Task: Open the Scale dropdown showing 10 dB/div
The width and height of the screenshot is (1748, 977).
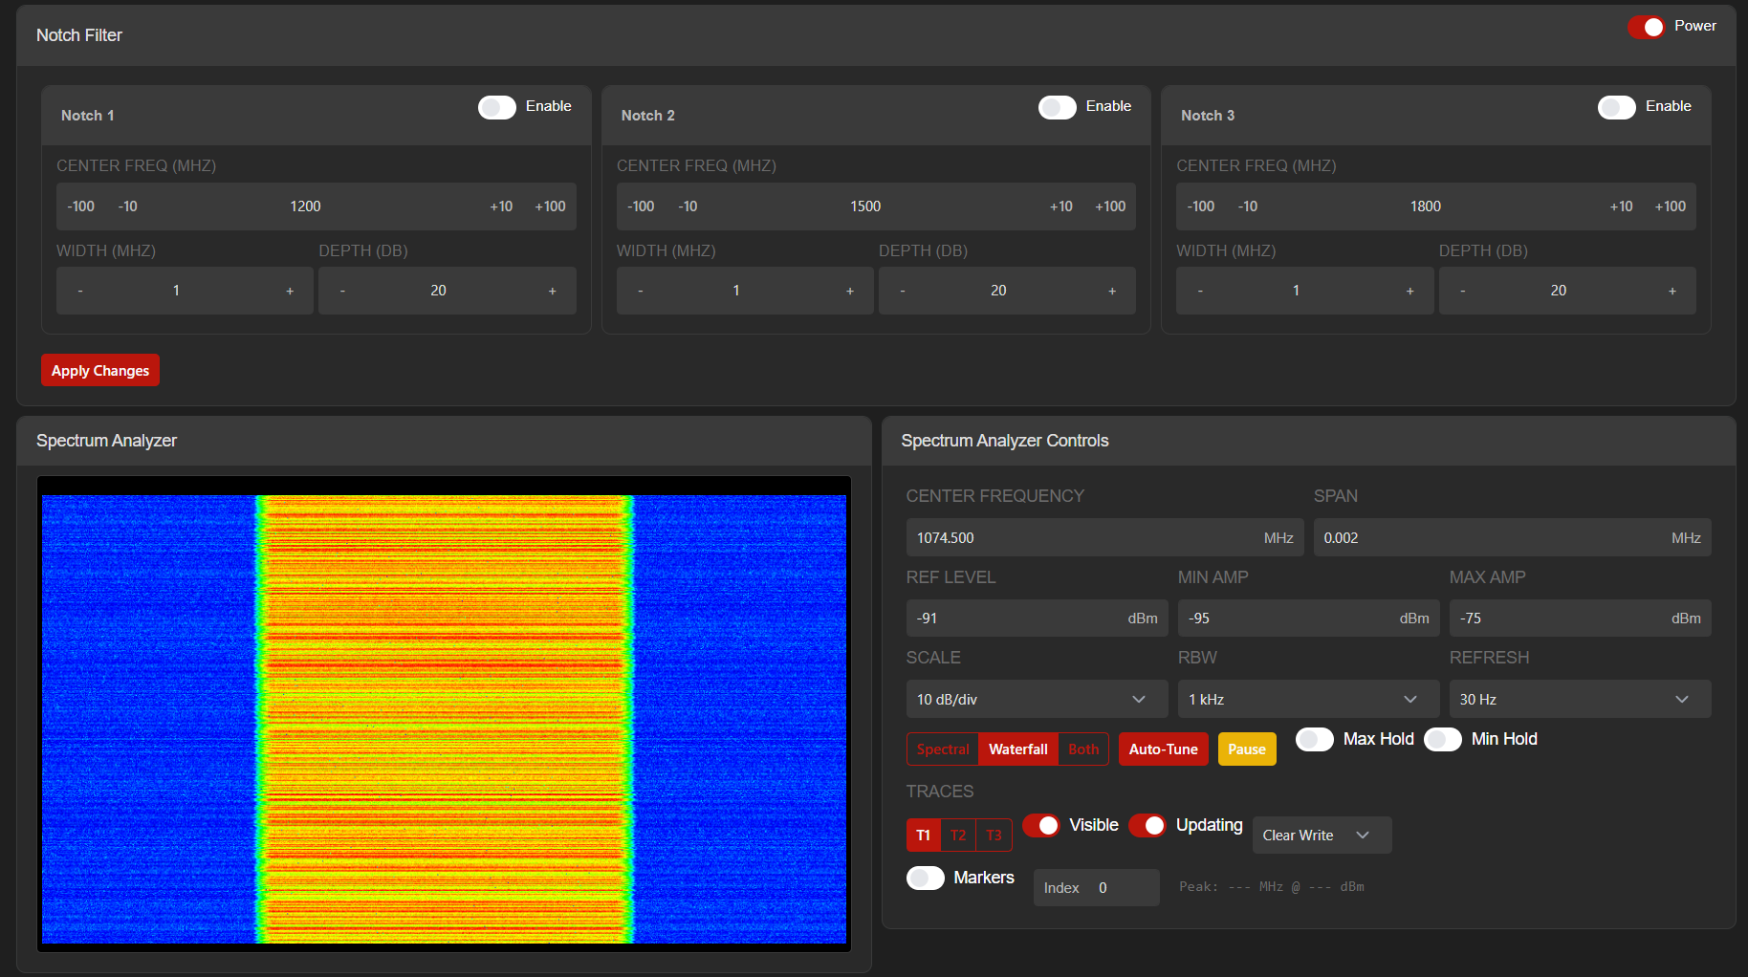Action: (1037, 699)
